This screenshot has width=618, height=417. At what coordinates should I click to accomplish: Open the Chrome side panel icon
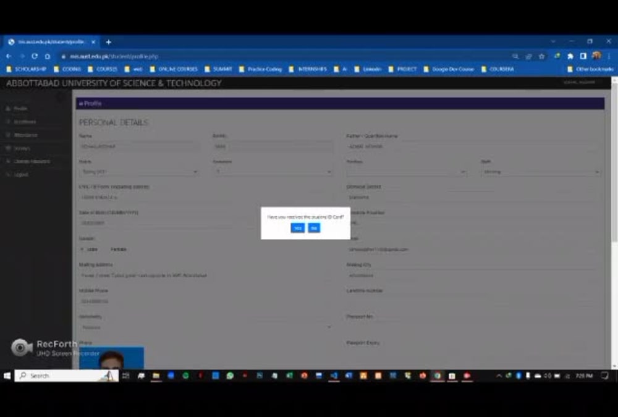tap(583, 56)
